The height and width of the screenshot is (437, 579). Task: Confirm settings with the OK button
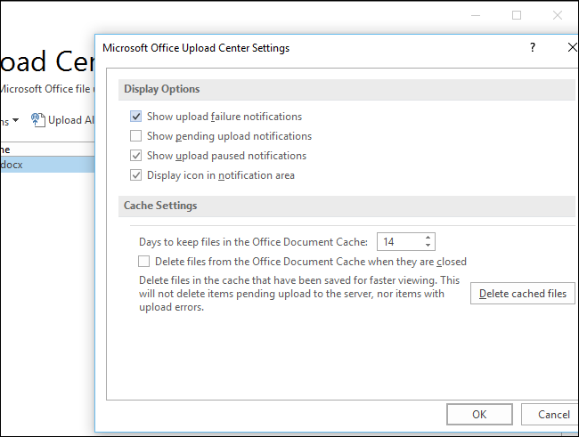479,414
